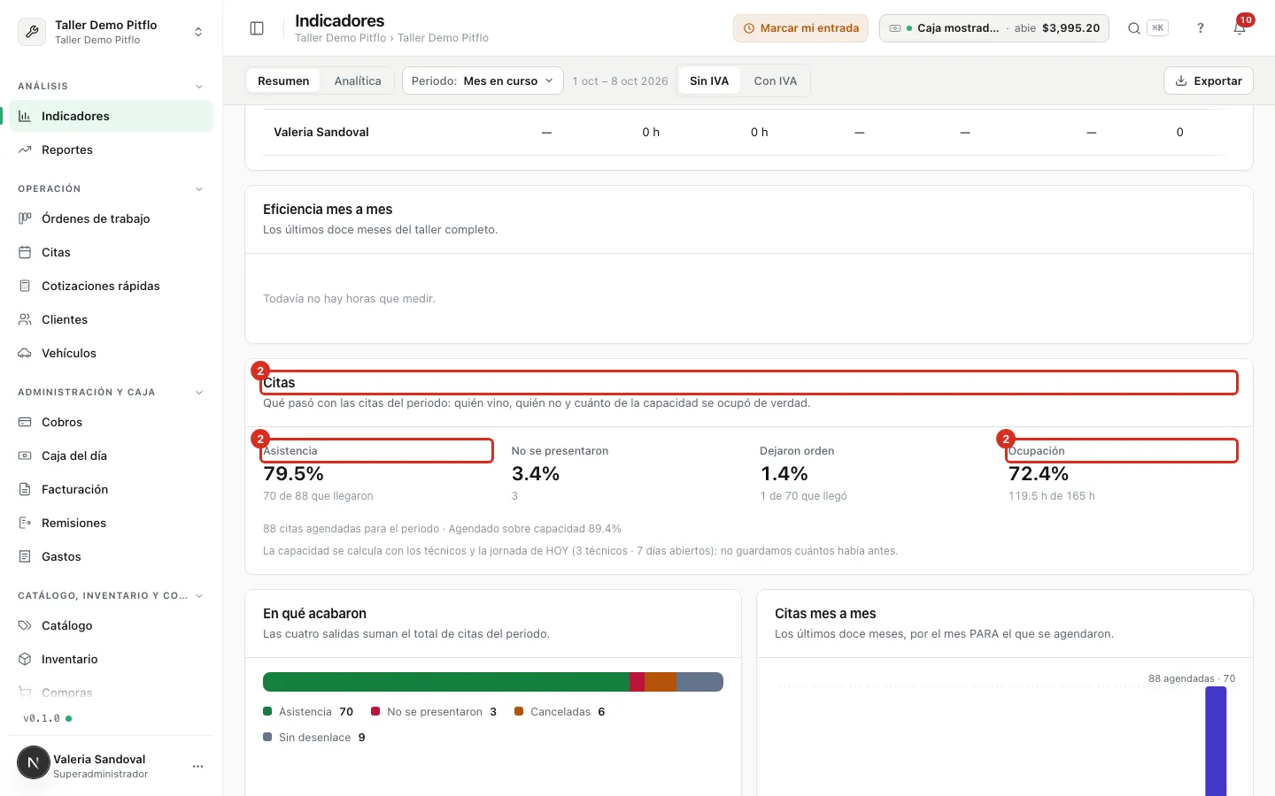Open the search magnifier icon
1275x796 pixels.
[x=1133, y=28]
